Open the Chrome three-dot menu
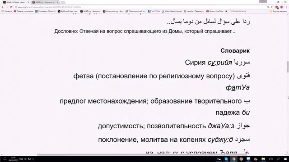 pos(286,7)
